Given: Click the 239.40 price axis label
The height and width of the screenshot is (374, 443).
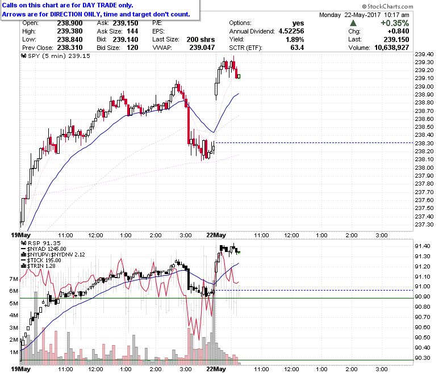Looking at the screenshot, I should (x=424, y=54).
